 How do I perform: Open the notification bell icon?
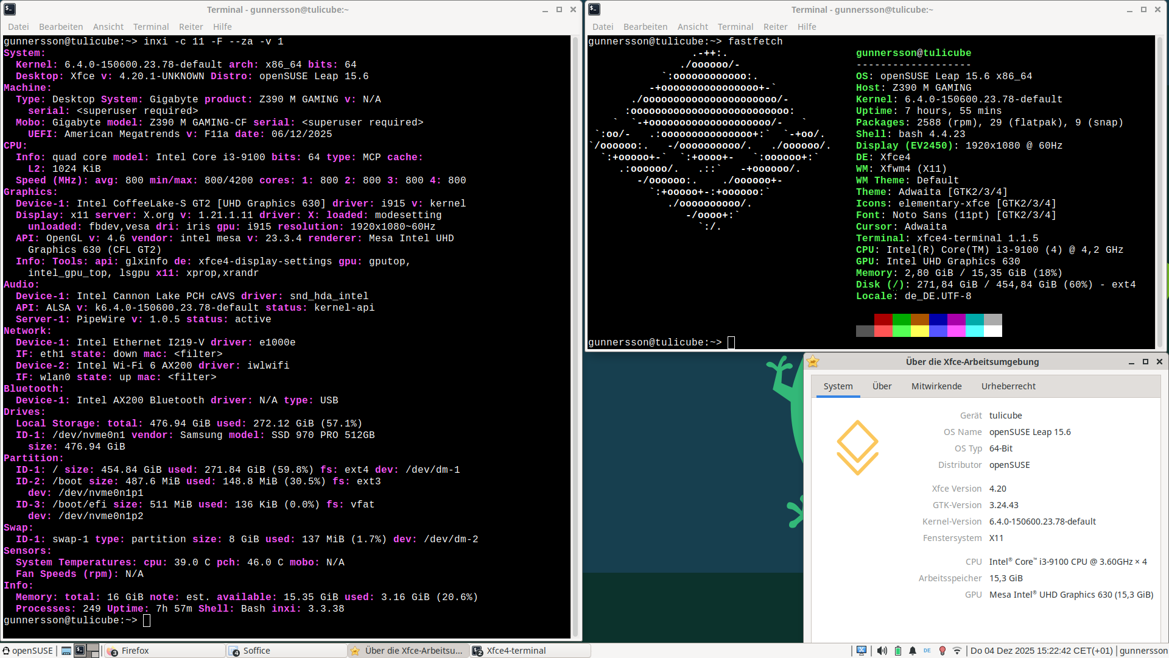point(912,651)
